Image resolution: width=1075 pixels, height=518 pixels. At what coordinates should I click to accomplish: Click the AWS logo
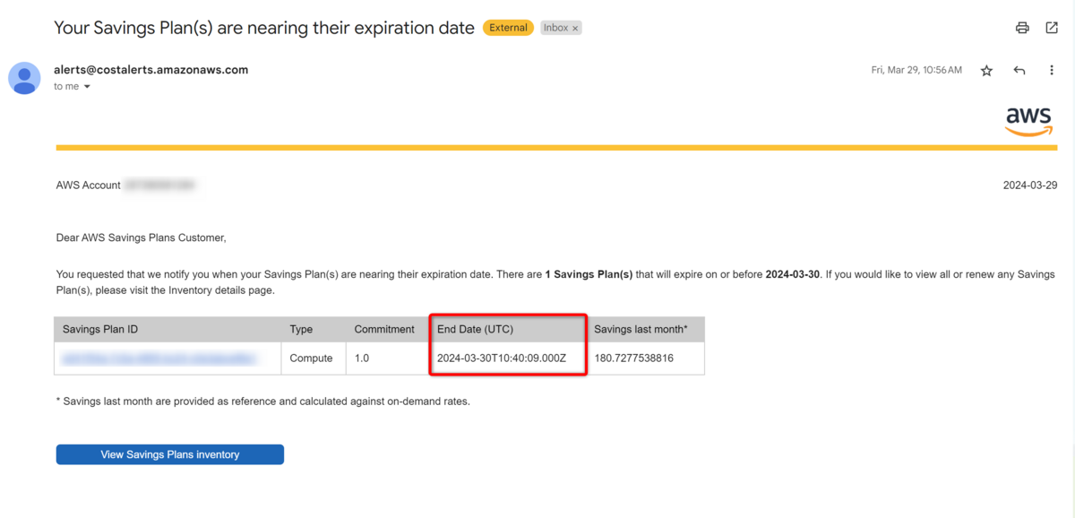1028,121
